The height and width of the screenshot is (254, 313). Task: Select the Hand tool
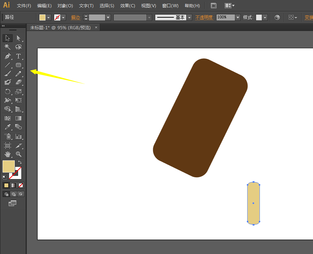(x=7, y=154)
